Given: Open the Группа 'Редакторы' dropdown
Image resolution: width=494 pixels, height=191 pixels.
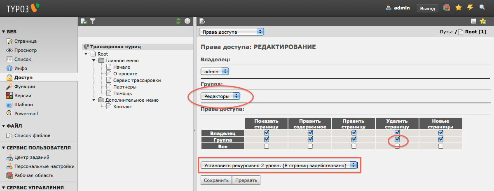Looking at the screenshot, I should tap(220, 96).
